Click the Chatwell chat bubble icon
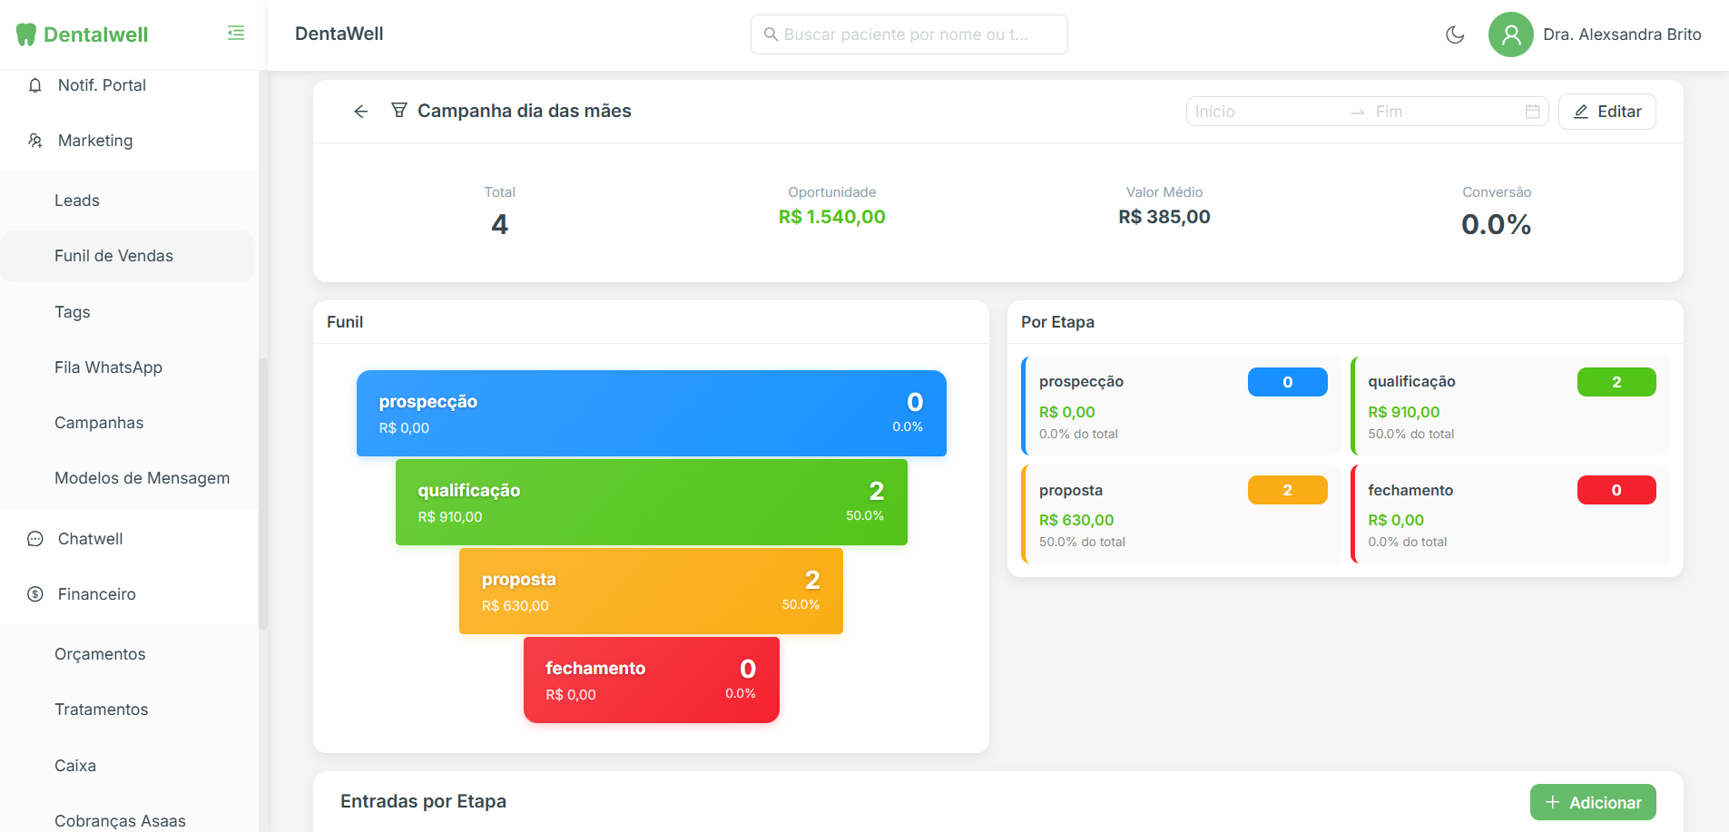 click(35, 539)
